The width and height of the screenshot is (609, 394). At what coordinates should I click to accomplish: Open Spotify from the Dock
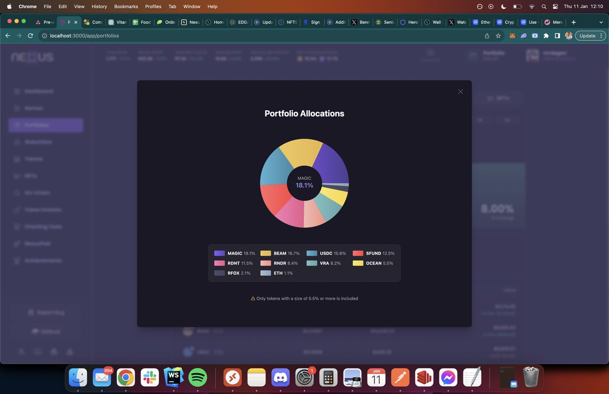pyautogui.click(x=197, y=378)
